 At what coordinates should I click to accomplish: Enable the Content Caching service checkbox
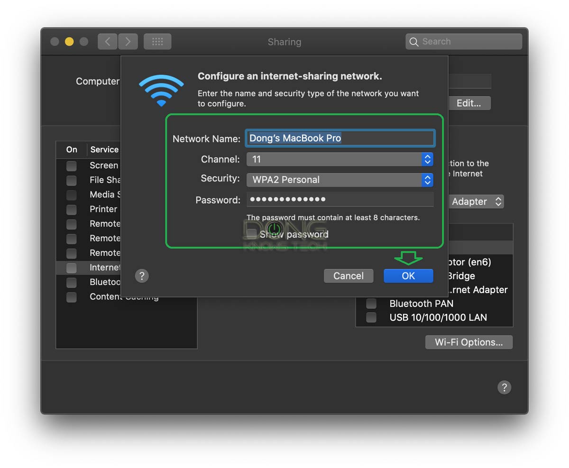pyautogui.click(x=71, y=297)
